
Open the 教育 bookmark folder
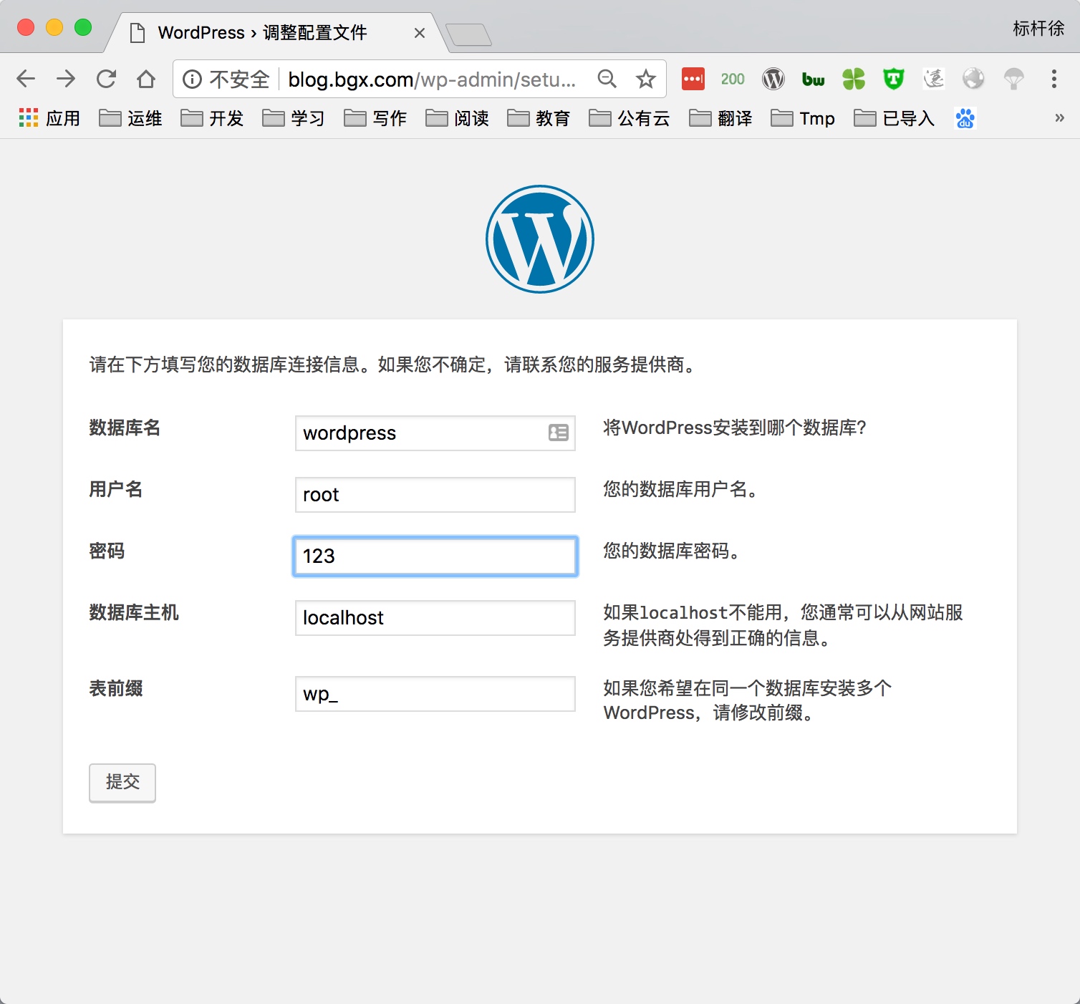pyautogui.click(x=539, y=118)
